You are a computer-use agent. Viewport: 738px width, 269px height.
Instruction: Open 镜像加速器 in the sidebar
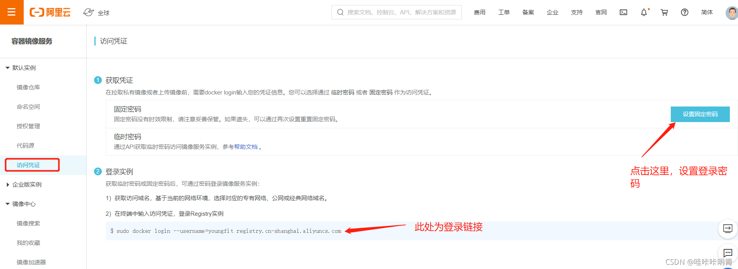[x=31, y=262]
